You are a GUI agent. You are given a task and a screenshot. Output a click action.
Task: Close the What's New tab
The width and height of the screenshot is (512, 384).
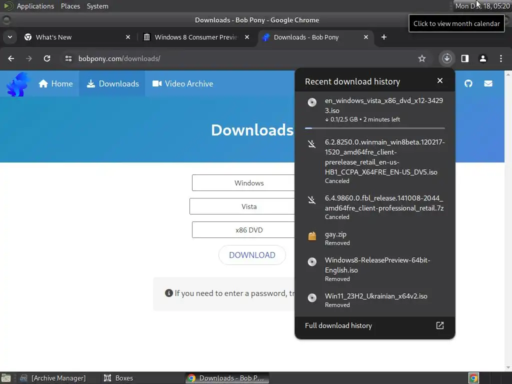[128, 37]
